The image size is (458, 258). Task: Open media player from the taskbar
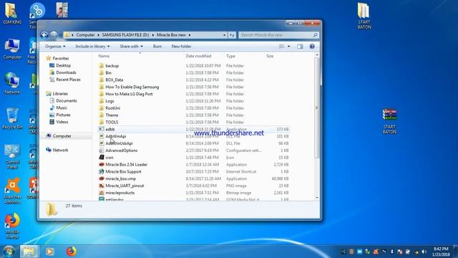point(49,252)
